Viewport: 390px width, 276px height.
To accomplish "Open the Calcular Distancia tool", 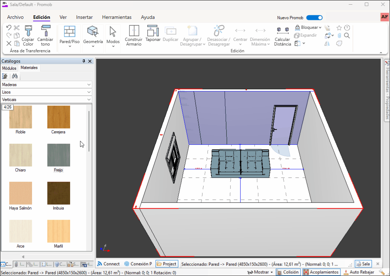I will (x=283, y=31).
